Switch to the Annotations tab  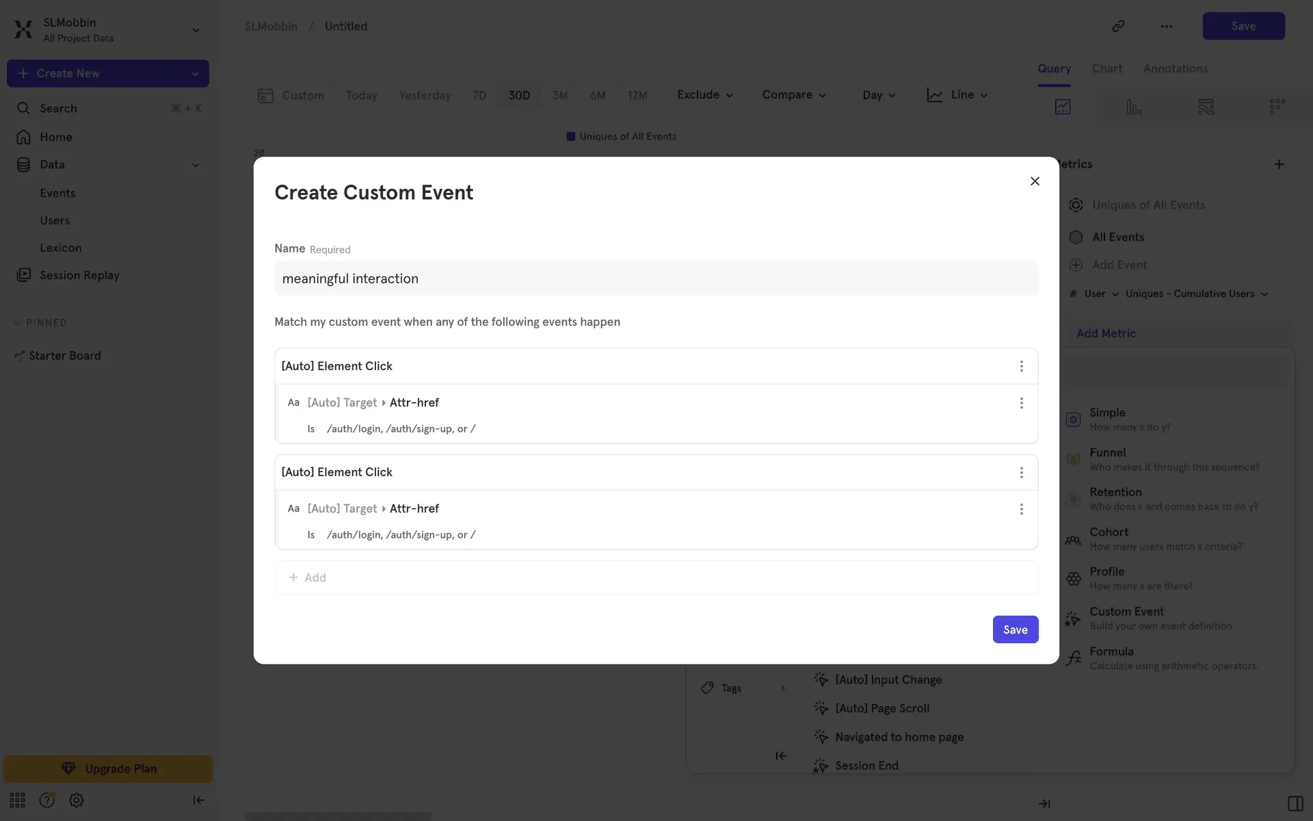click(1175, 68)
